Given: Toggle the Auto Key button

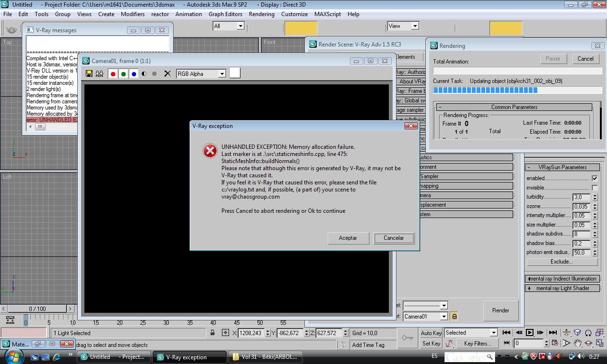Looking at the screenshot, I should coord(431,333).
